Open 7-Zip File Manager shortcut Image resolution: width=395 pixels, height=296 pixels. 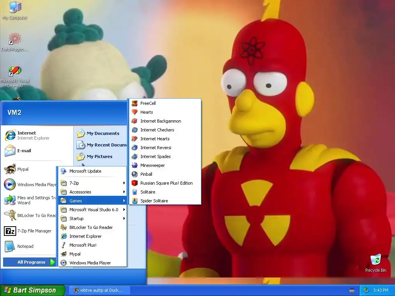pyautogui.click(x=29, y=231)
